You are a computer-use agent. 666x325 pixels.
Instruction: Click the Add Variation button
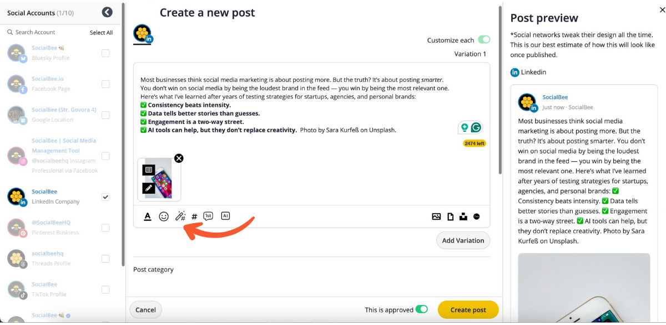point(463,240)
